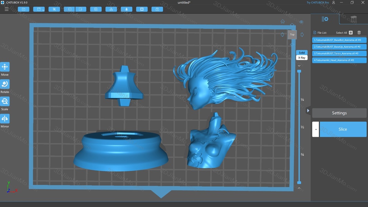Select the Move tool
This screenshot has height=207, width=368.
pyautogui.click(x=5, y=67)
